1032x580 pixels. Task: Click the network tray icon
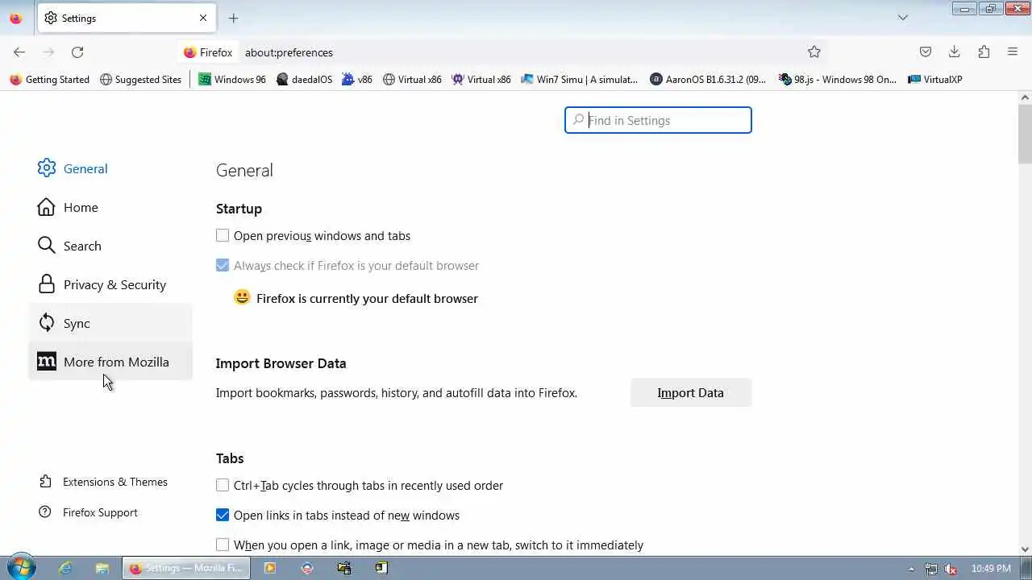pyautogui.click(x=931, y=569)
